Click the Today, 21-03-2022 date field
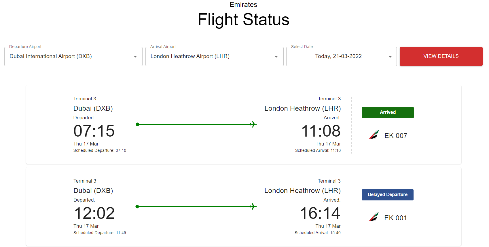Image resolution: width=489 pixels, height=247 pixels. pyautogui.click(x=338, y=56)
